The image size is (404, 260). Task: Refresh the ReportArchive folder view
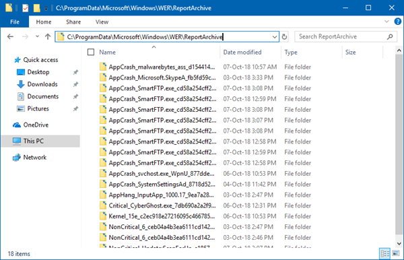284,37
